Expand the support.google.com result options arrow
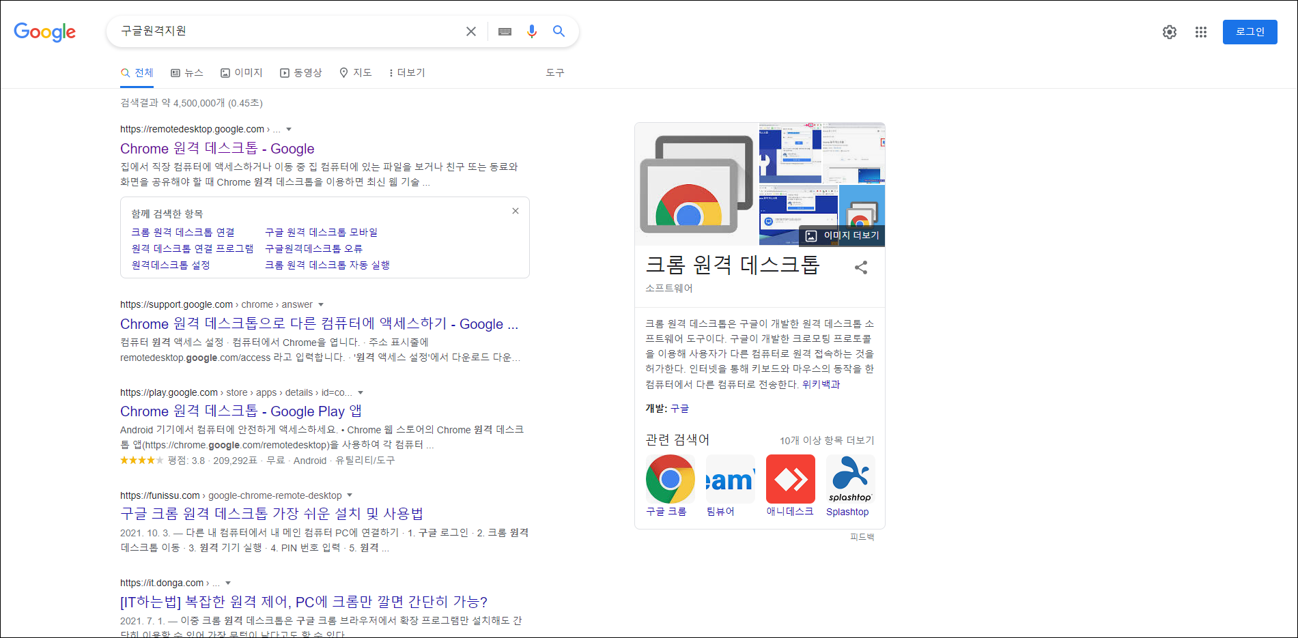Viewport: 1298px width, 638px height. tap(321, 304)
